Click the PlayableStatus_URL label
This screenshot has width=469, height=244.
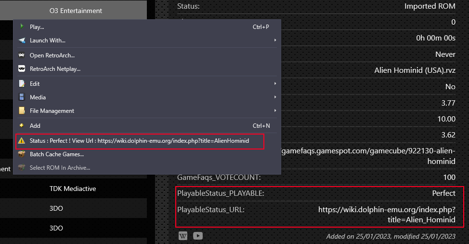(x=210, y=210)
